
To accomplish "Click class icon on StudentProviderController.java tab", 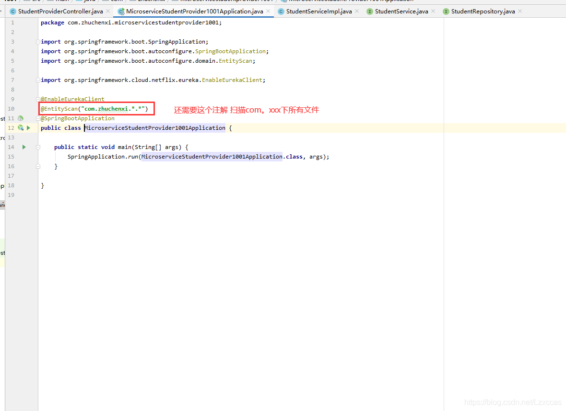I will (13, 11).
